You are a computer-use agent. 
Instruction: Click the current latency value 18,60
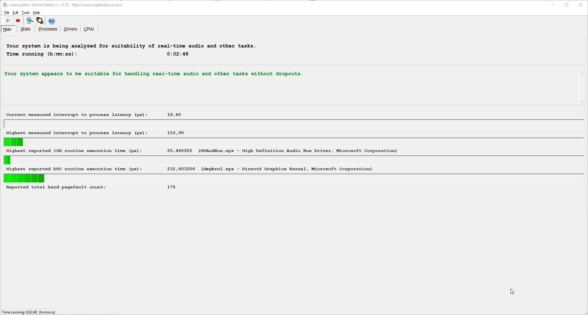pos(174,115)
